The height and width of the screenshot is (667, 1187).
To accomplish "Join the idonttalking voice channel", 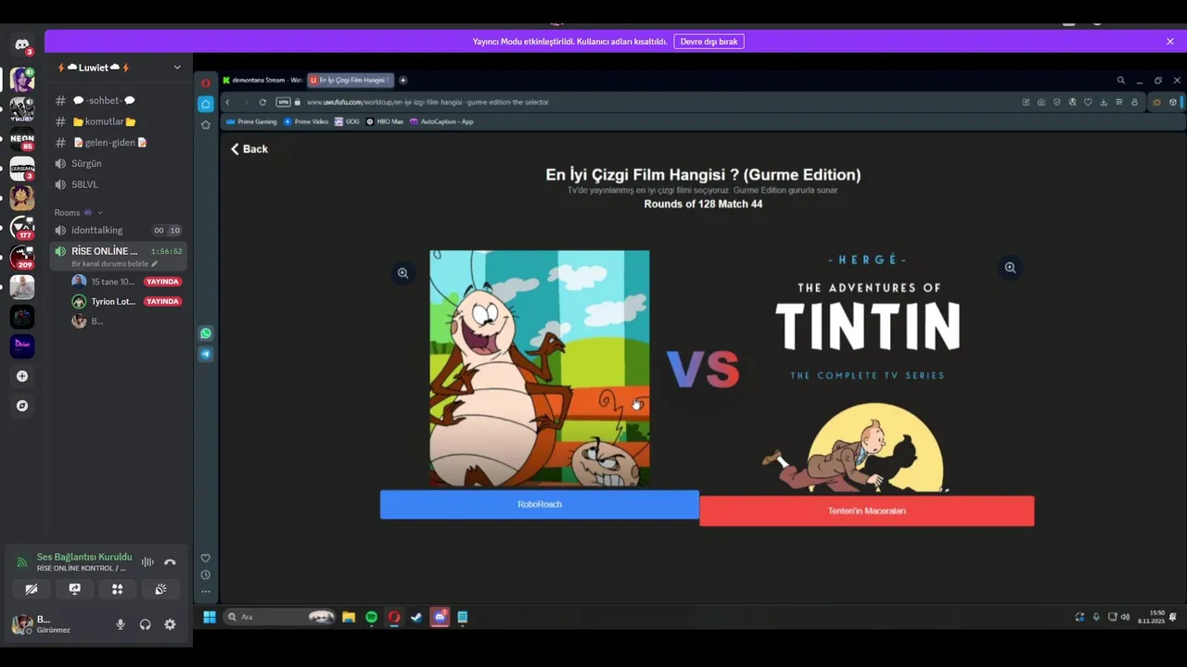I will (119, 230).
